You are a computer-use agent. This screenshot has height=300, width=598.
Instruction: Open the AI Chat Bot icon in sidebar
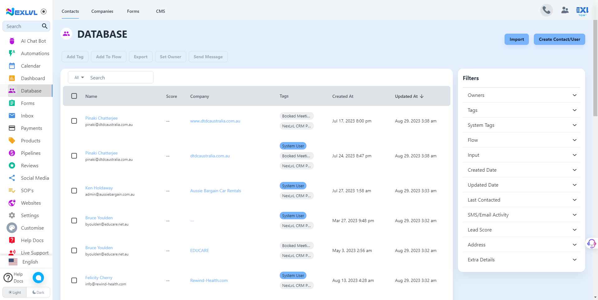[12, 41]
